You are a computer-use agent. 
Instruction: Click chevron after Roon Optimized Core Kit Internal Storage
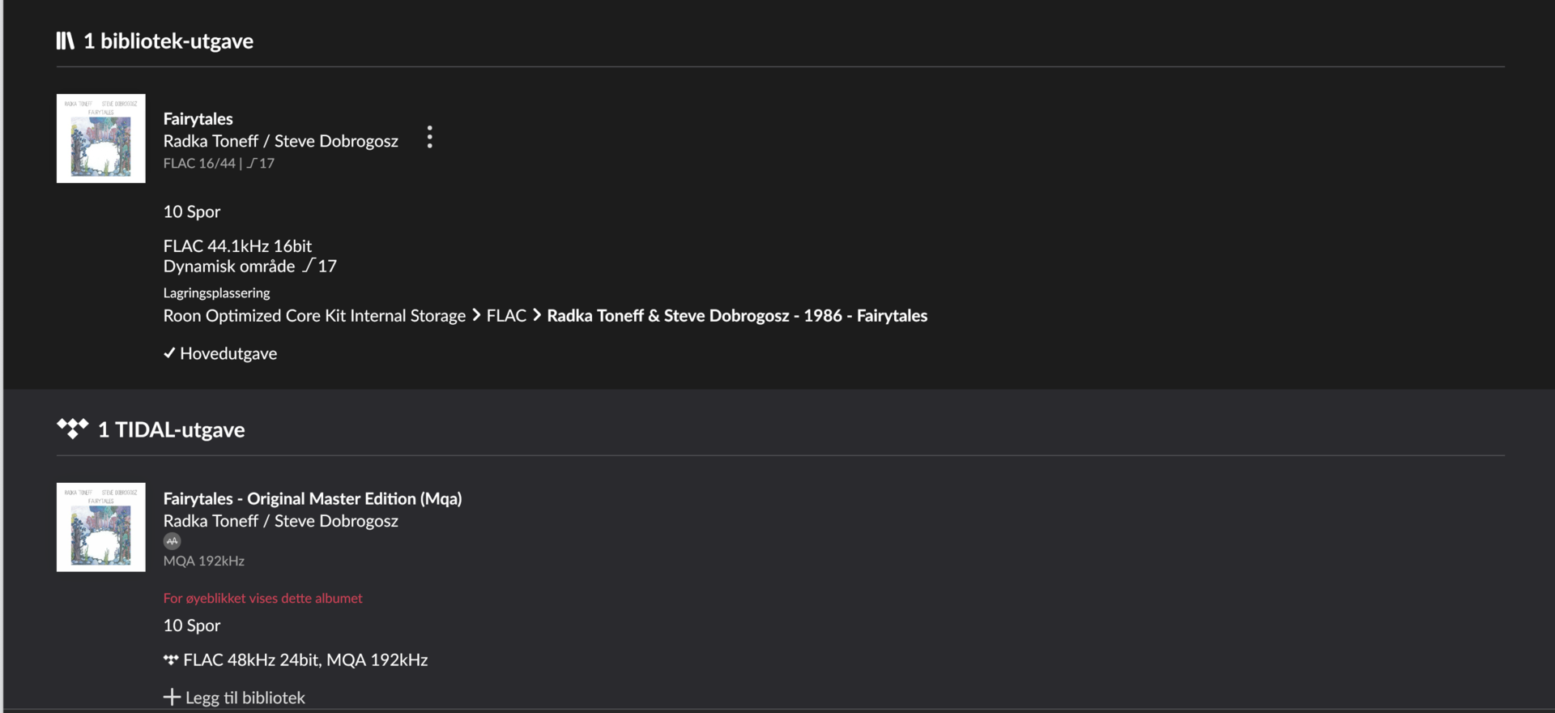click(x=476, y=315)
